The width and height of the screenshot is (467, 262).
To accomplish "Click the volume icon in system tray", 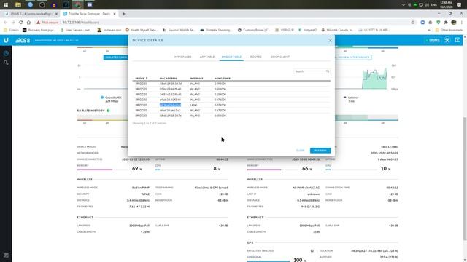I will (x=427, y=5).
